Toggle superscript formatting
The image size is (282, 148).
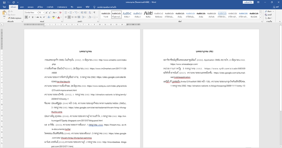point(44,17)
